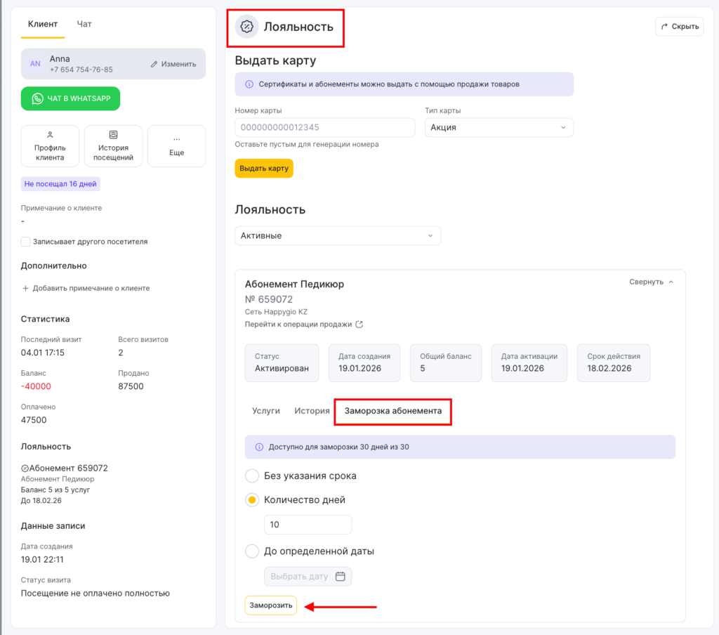Open the calendar icon in date picker
Screen dimensions: 719x635
341,577
